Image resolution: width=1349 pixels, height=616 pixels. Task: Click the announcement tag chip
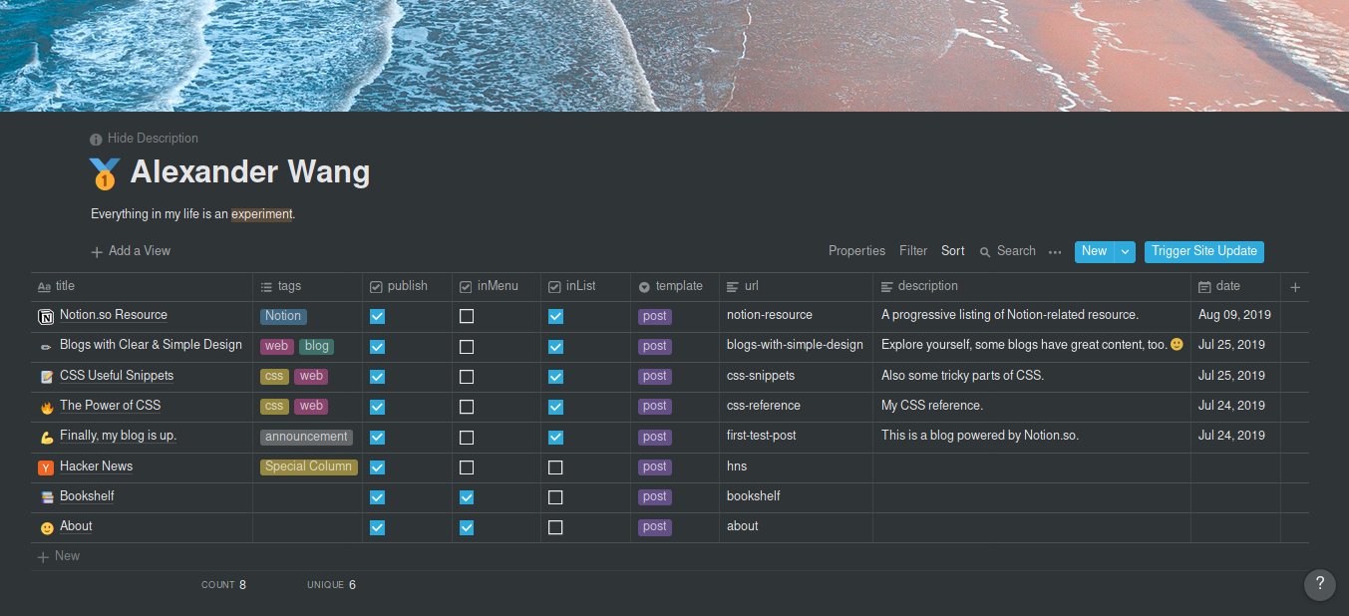(306, 437)
